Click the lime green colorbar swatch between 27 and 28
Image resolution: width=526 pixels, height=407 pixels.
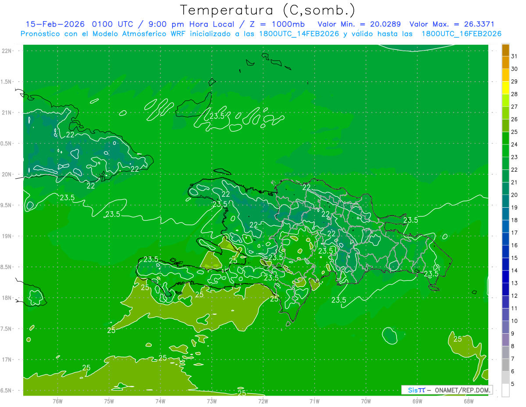pyautogui.click(x=505, y=101)
